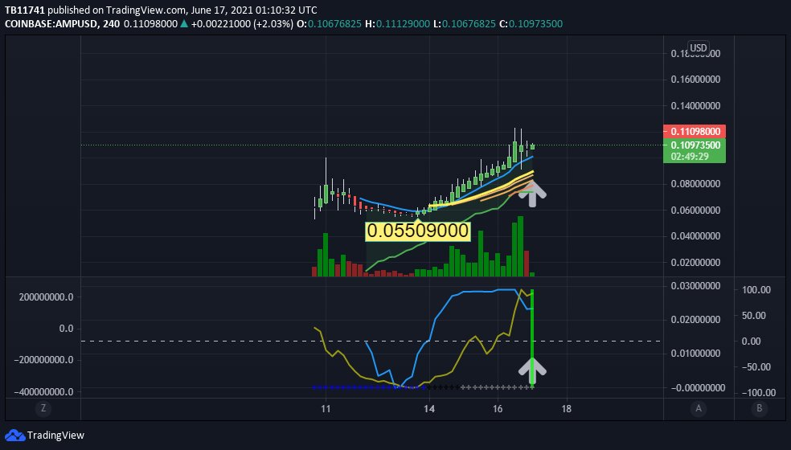This screenshot has width=791, height=450.
Task: Click the B scale badge on bottom axis
Action: click(759, 408)
